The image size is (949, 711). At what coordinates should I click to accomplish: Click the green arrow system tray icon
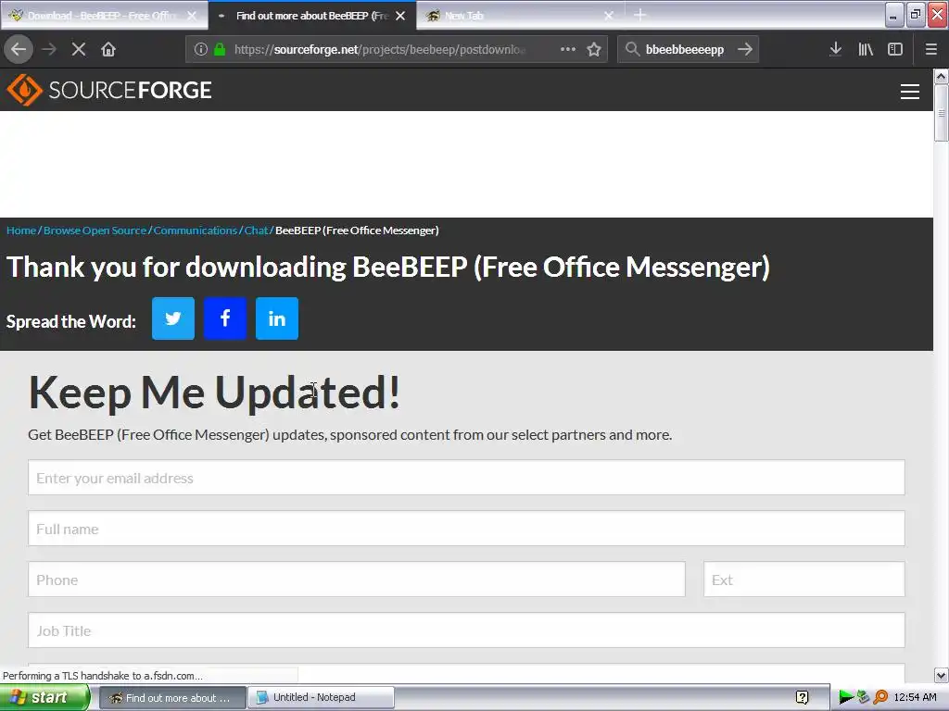pyautogui.click(x=845, y=697)
